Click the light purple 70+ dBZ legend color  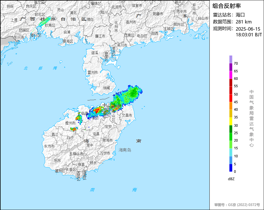[x=231, y=59]
